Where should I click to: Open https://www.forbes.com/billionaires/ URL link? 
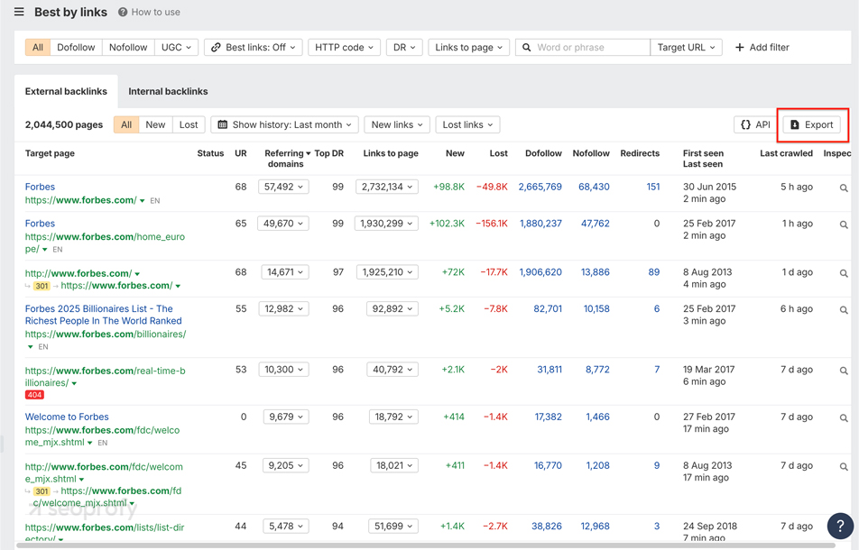coord(106,334)
